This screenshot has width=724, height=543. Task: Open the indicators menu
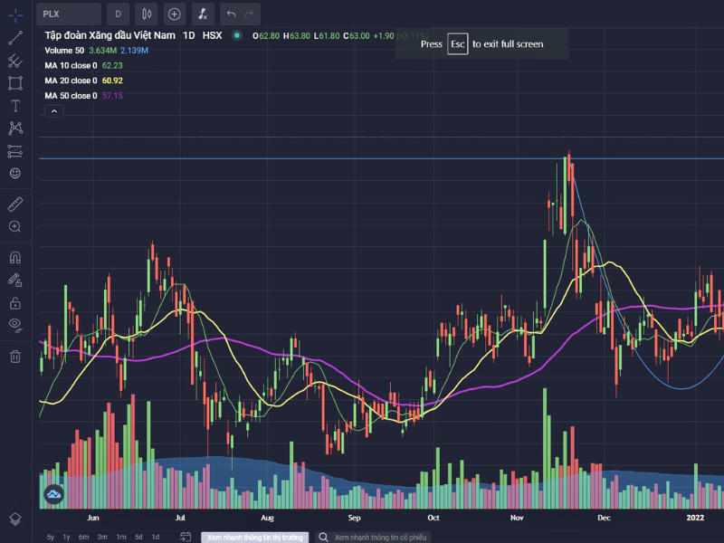click(x=203, y=14)
